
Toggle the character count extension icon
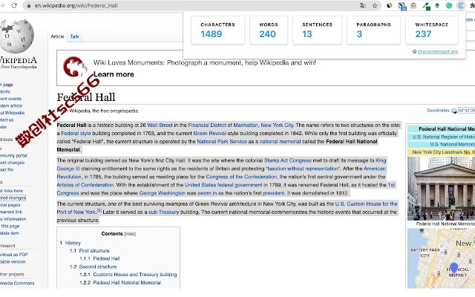pos(461,5)
